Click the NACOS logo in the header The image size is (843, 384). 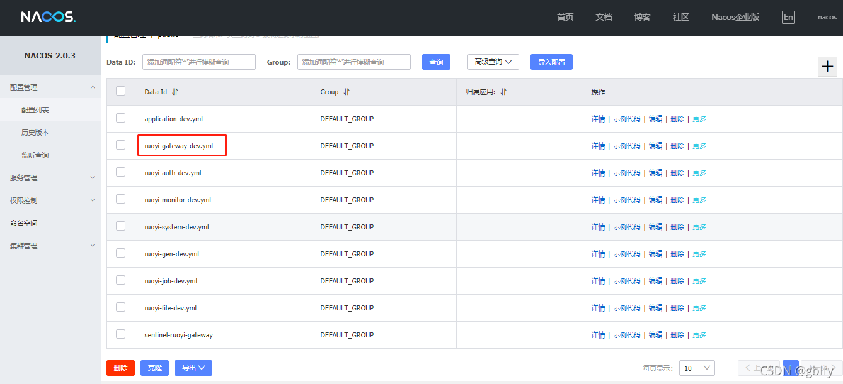pyautogui.click(x=47, y=17)
